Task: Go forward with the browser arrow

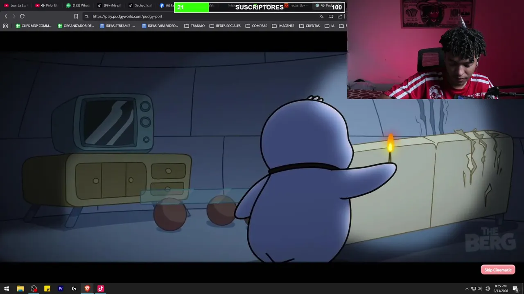Action: pos(14,16)
